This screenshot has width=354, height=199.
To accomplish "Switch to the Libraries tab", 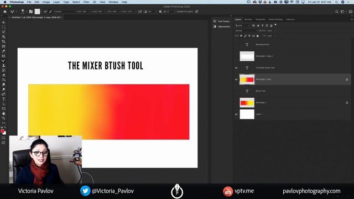I will (x=290, y=19).
